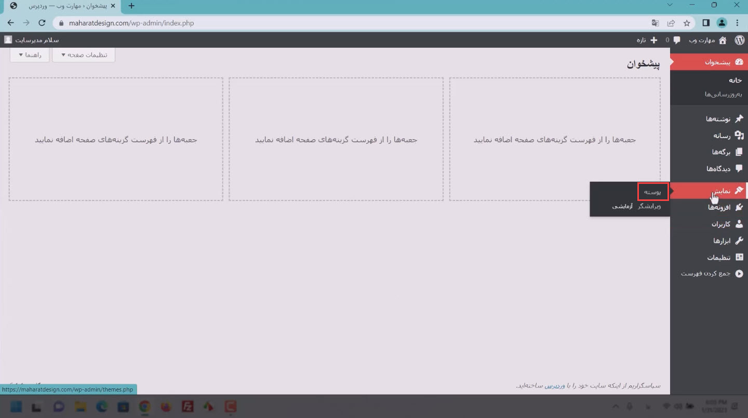Go back in the browser

(10, 23)
